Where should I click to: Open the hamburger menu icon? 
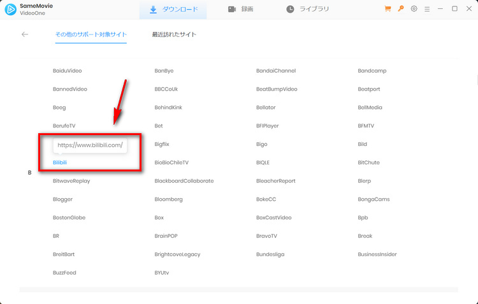coord(427,10)
